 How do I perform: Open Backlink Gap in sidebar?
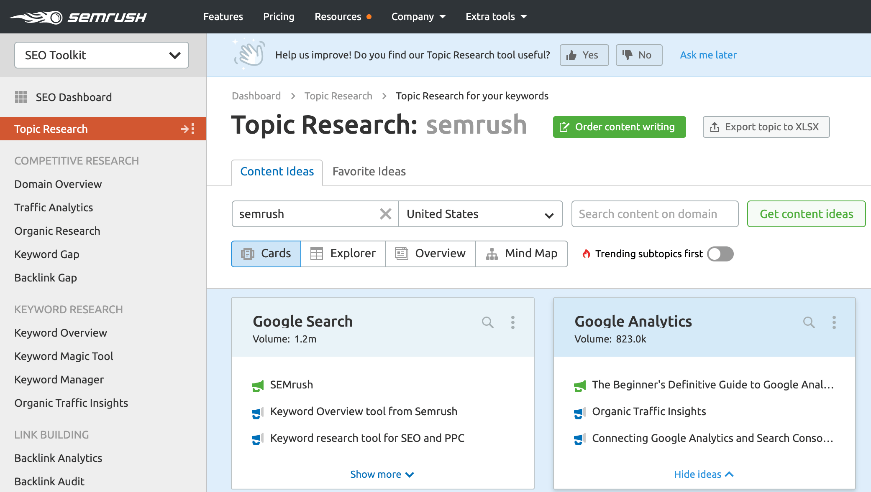pos(46,278)
